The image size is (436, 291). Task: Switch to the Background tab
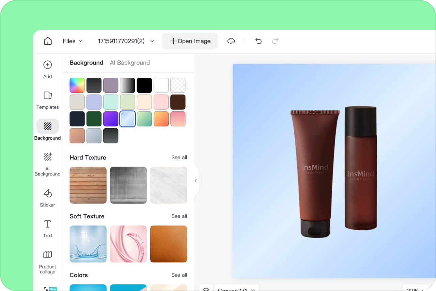86,63
